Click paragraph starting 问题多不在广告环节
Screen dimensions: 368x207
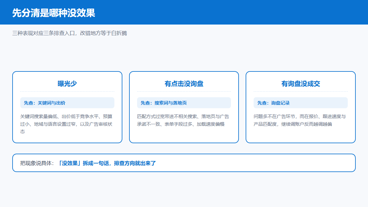(x=301, y=120)
